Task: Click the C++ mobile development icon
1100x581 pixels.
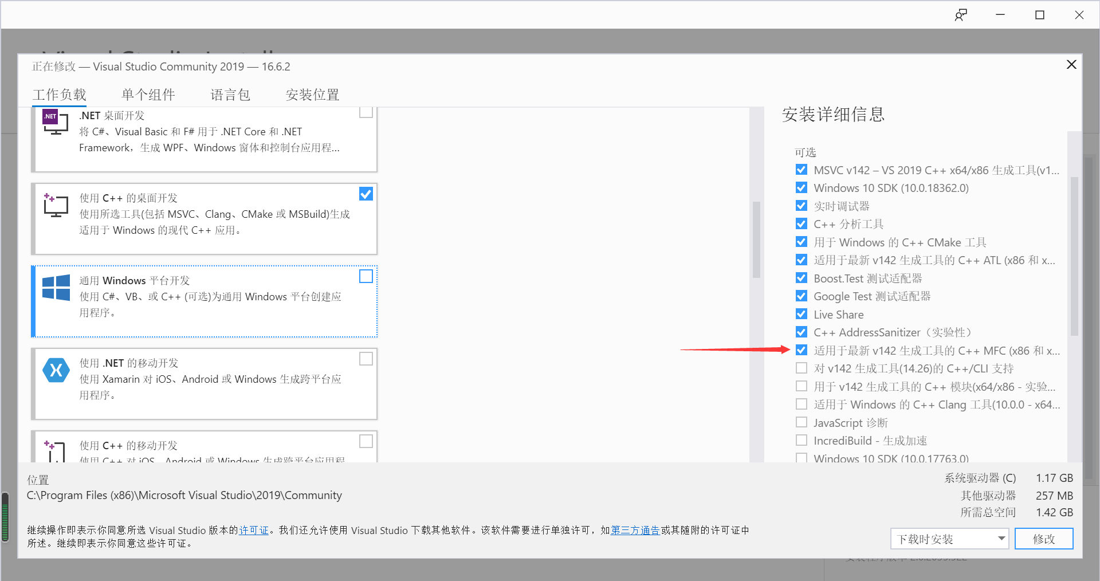Action: tap(56, 451)
